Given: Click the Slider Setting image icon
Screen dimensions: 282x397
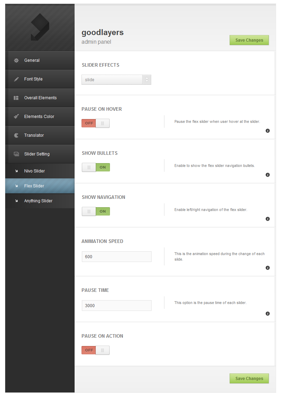Looking at the screenshot, I should pyautogui.click(x=16, y=154).
